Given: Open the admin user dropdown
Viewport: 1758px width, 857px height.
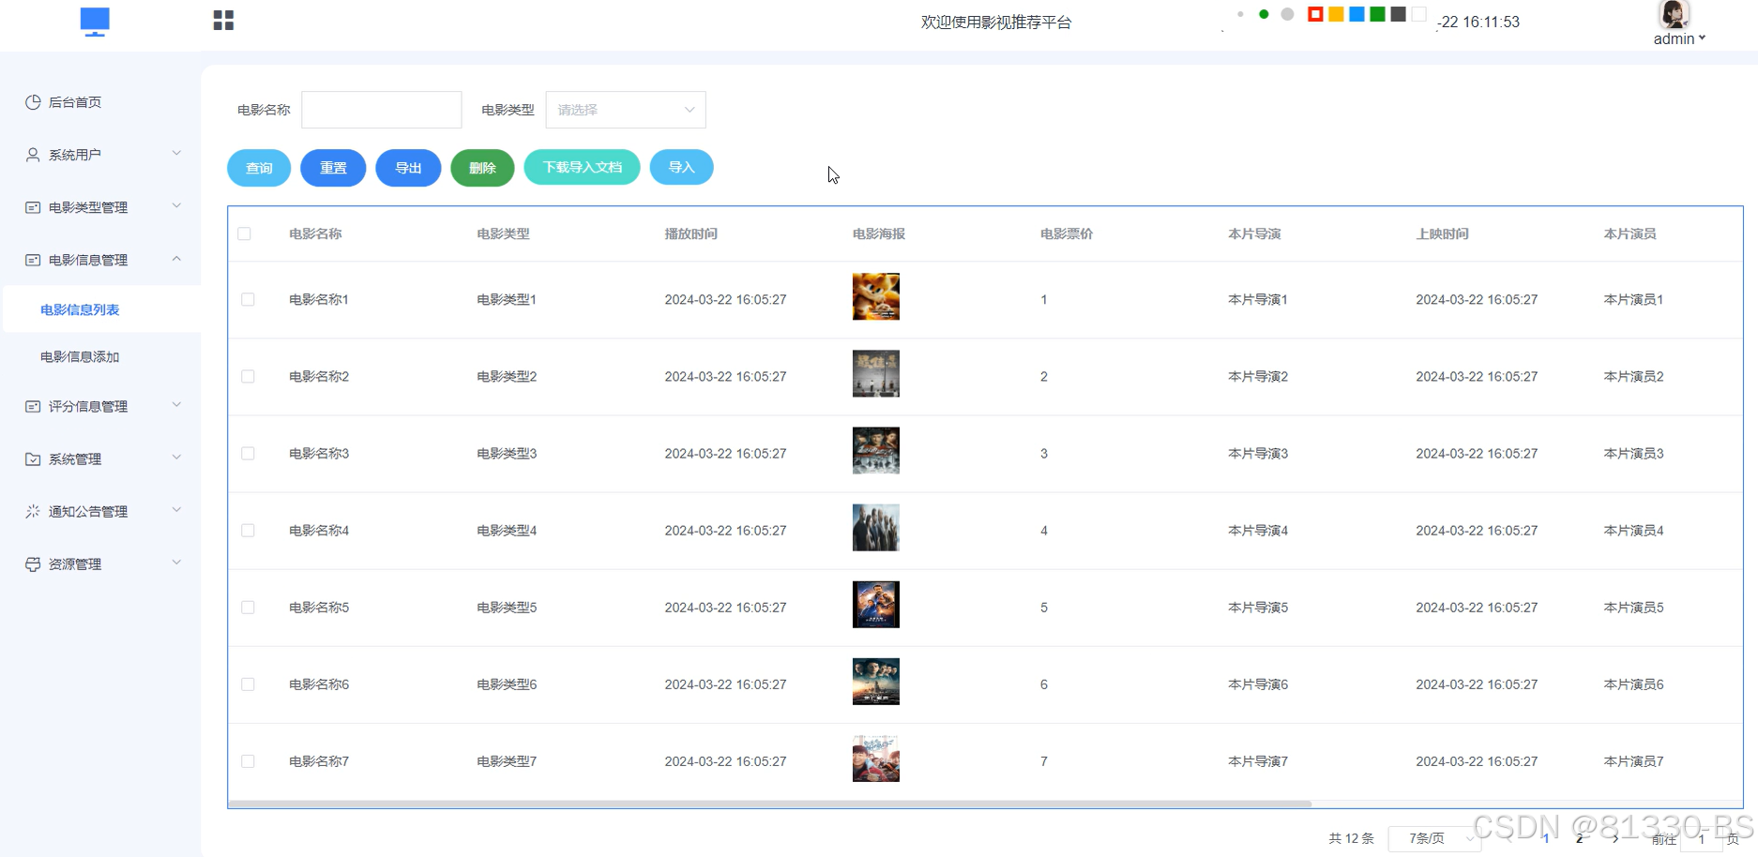Looking at the screenshot, I should click(x=1679, y=38).
